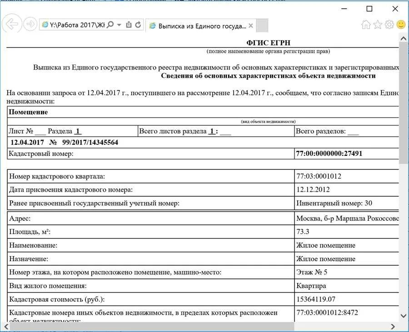Click the 'Назначение:' label
Screen dimensions: 409x332
29,259
